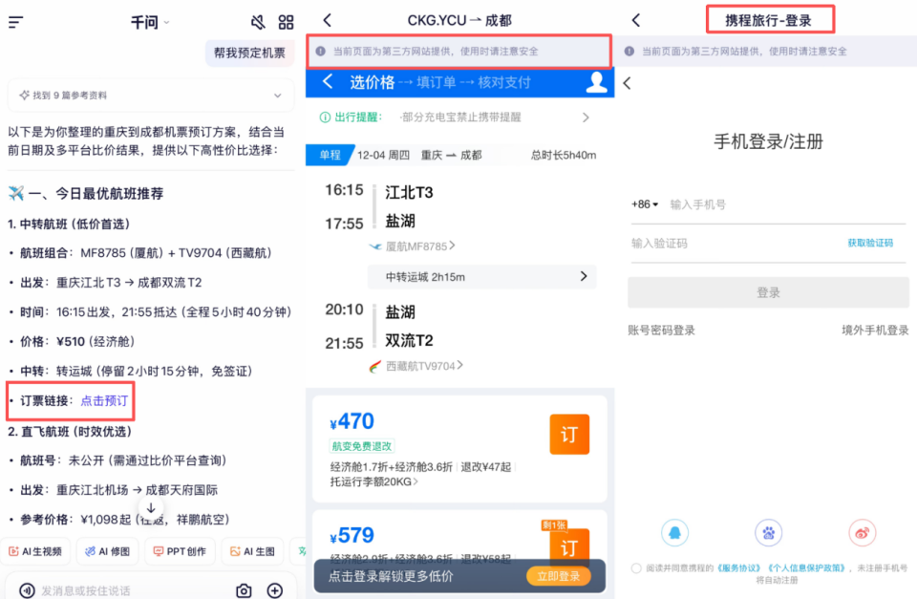Open the 点击预订 booking link
Image resolution: width=917 pixels, height=599 pixels.
103,400
